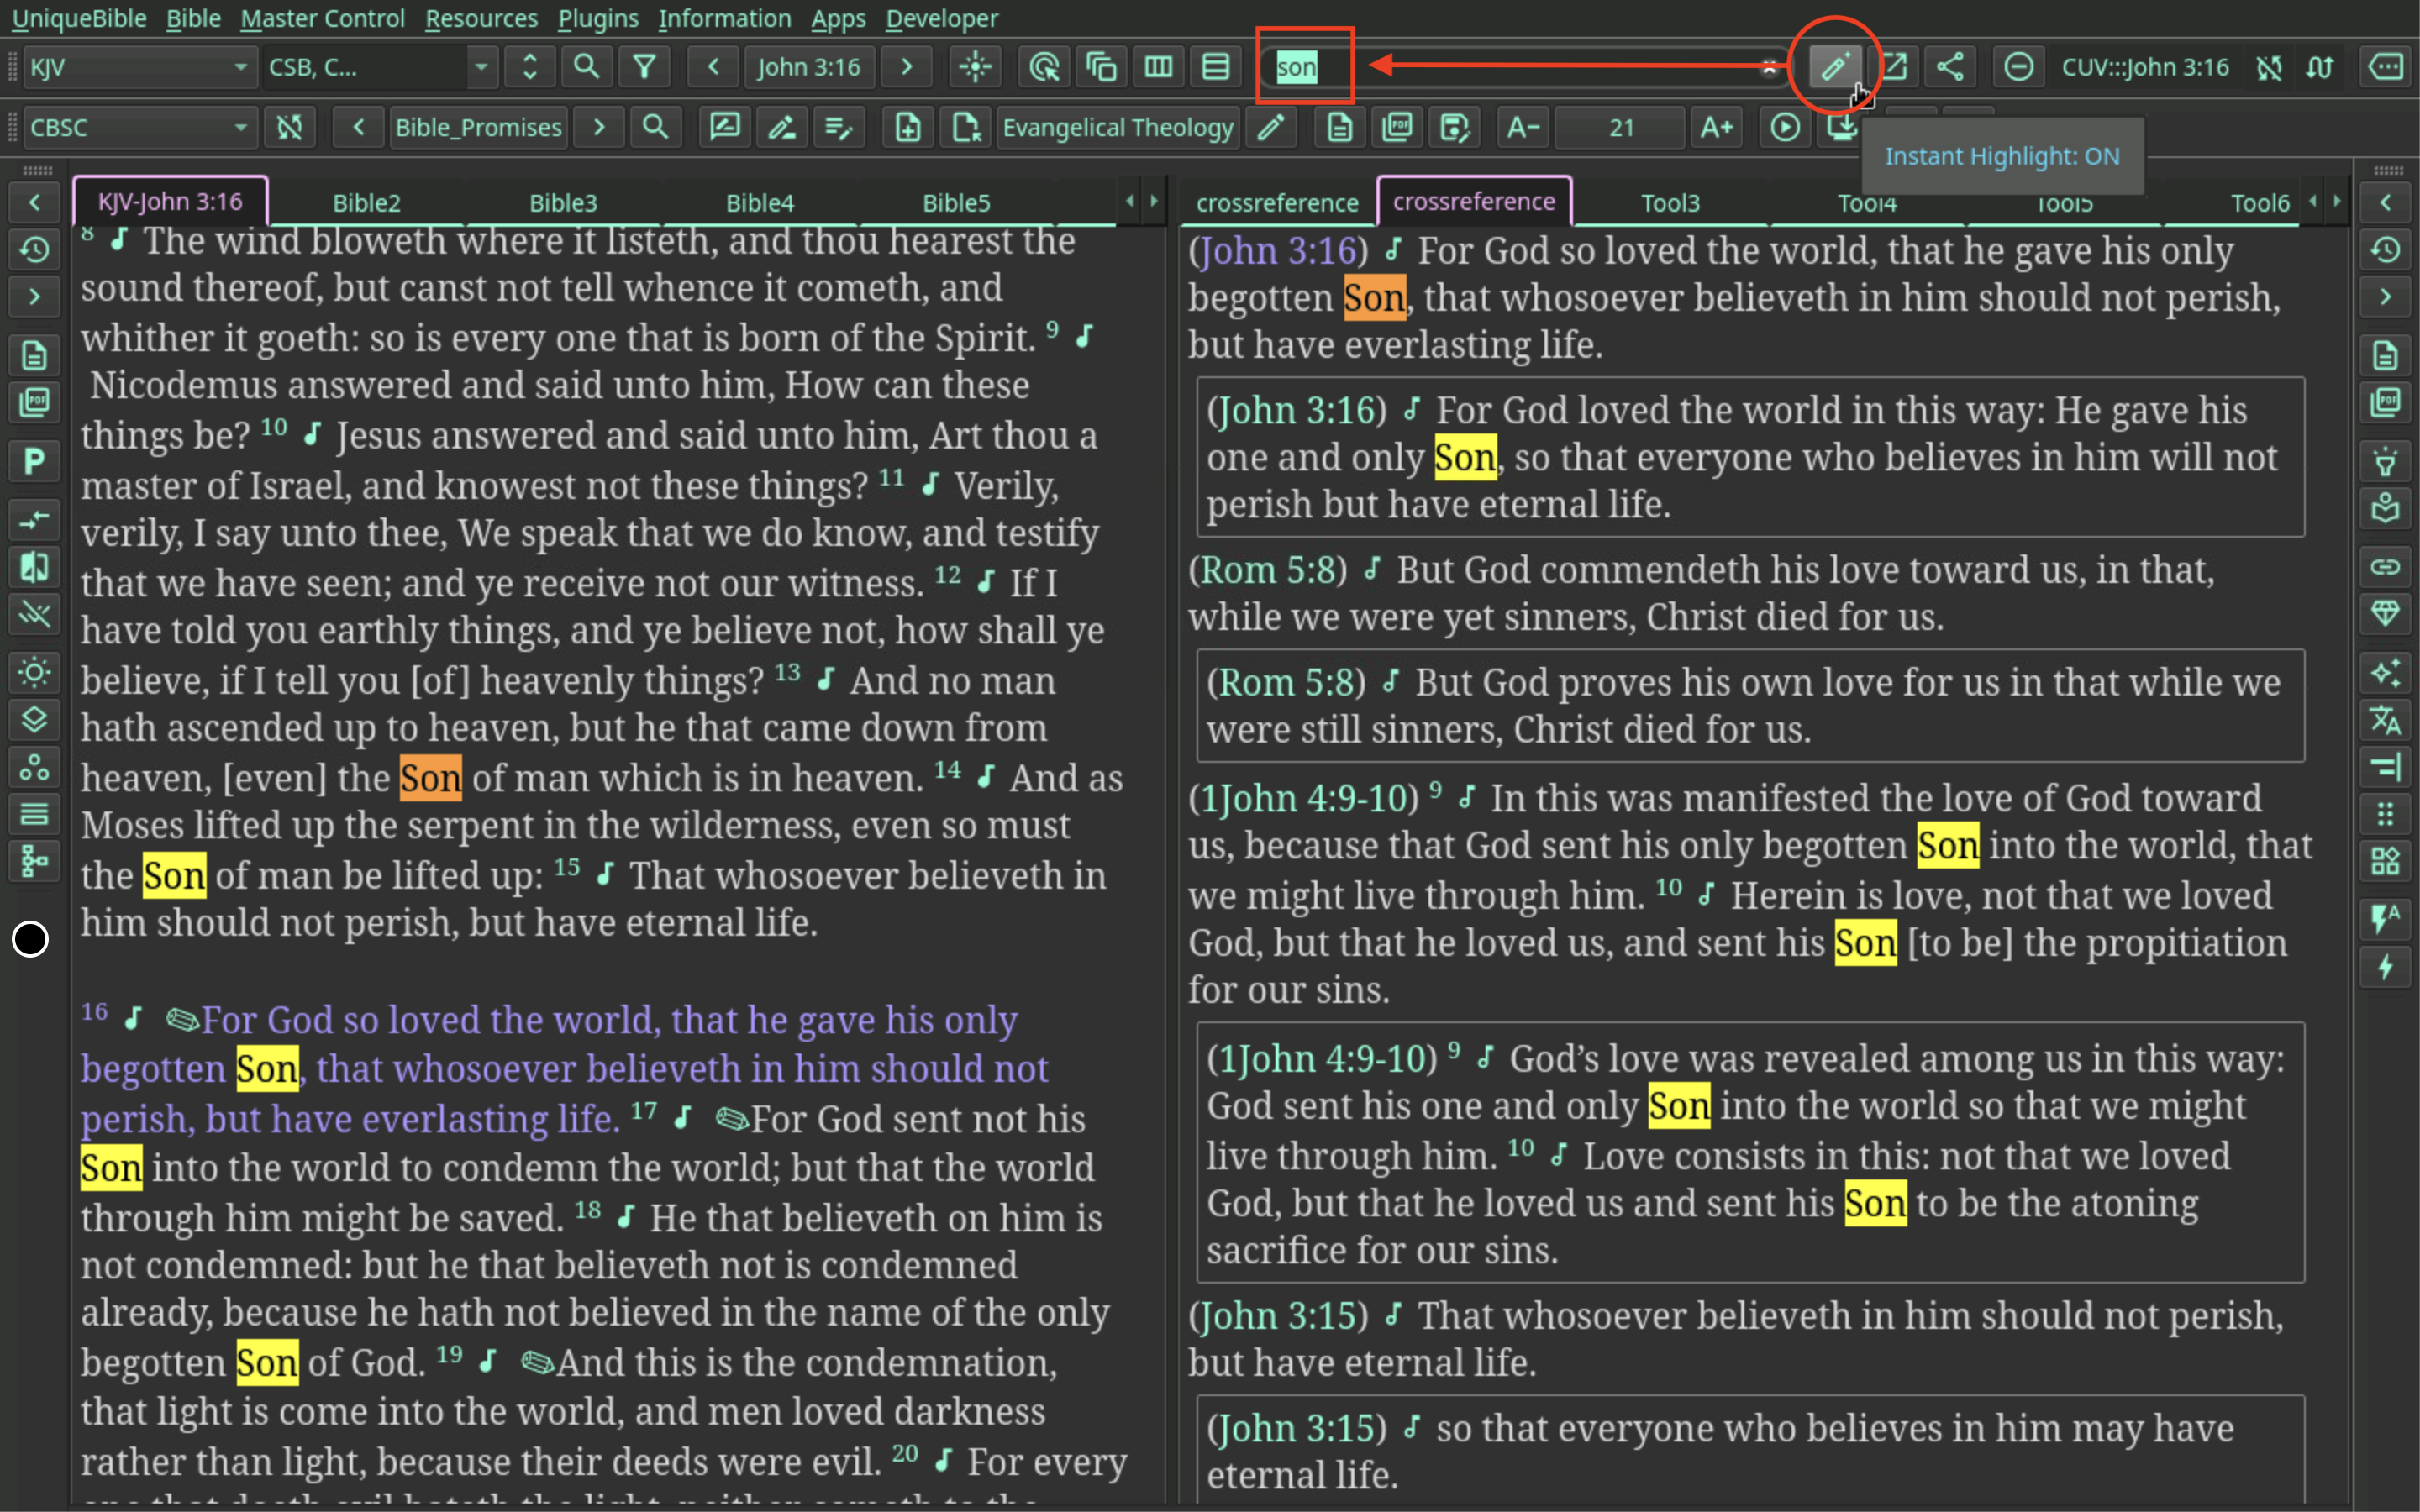Click previous arrow before Bible_Promises
The width and height of the screenshot is (2420, 1512).
(x=358, y=127)
